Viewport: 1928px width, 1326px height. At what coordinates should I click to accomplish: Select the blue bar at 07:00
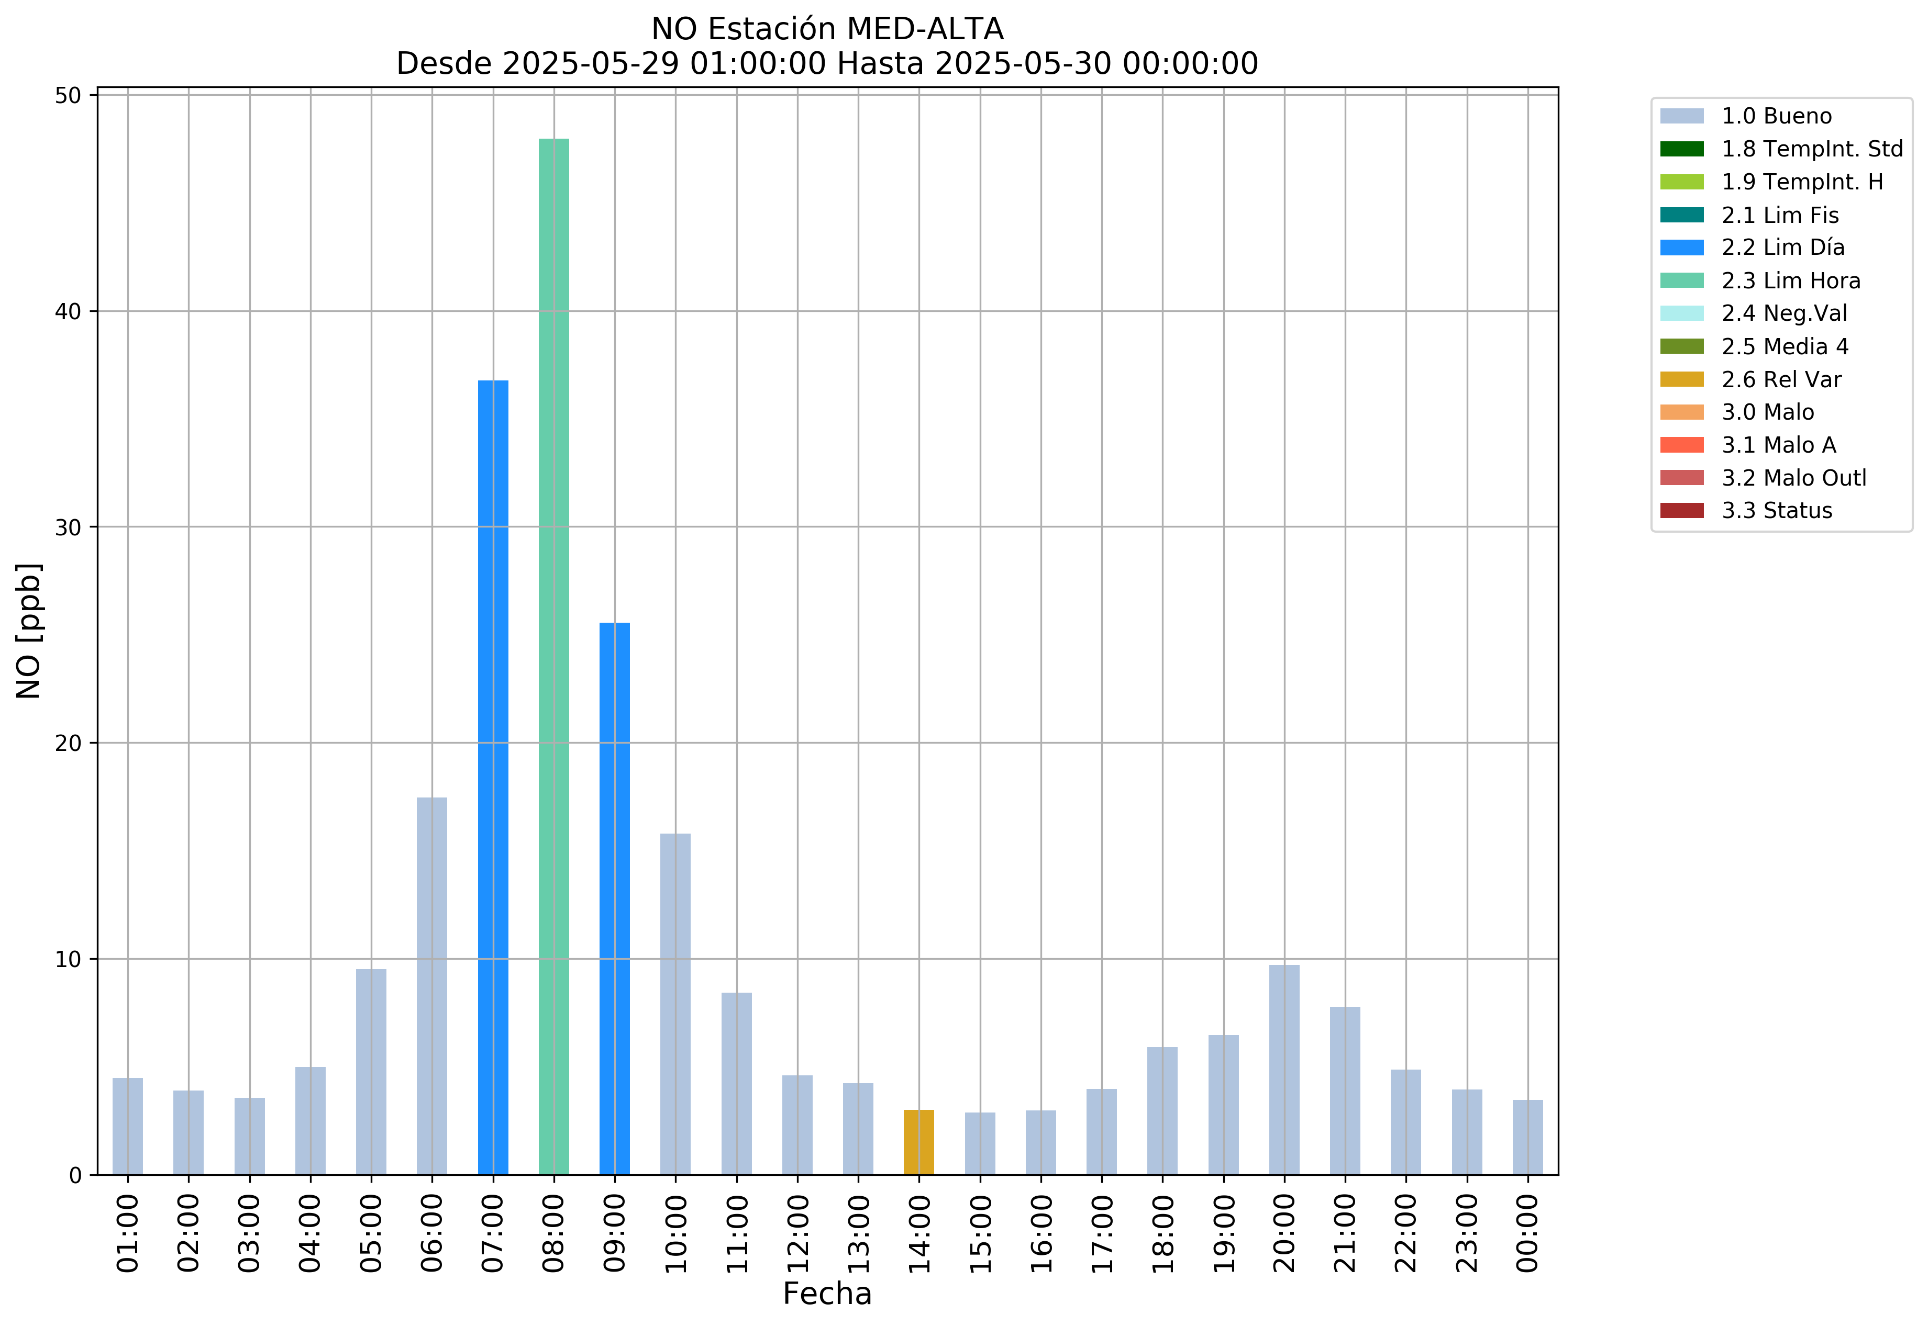click(493, 778)
